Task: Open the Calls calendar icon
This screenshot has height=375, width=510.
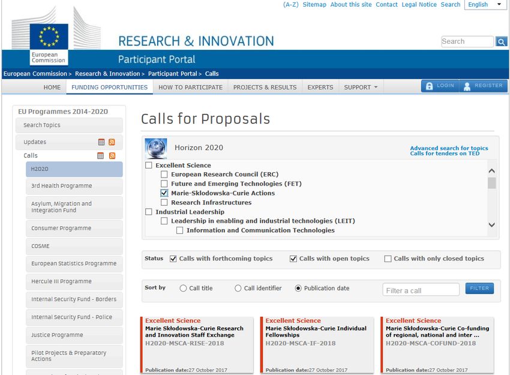Action: coord(101,156)
